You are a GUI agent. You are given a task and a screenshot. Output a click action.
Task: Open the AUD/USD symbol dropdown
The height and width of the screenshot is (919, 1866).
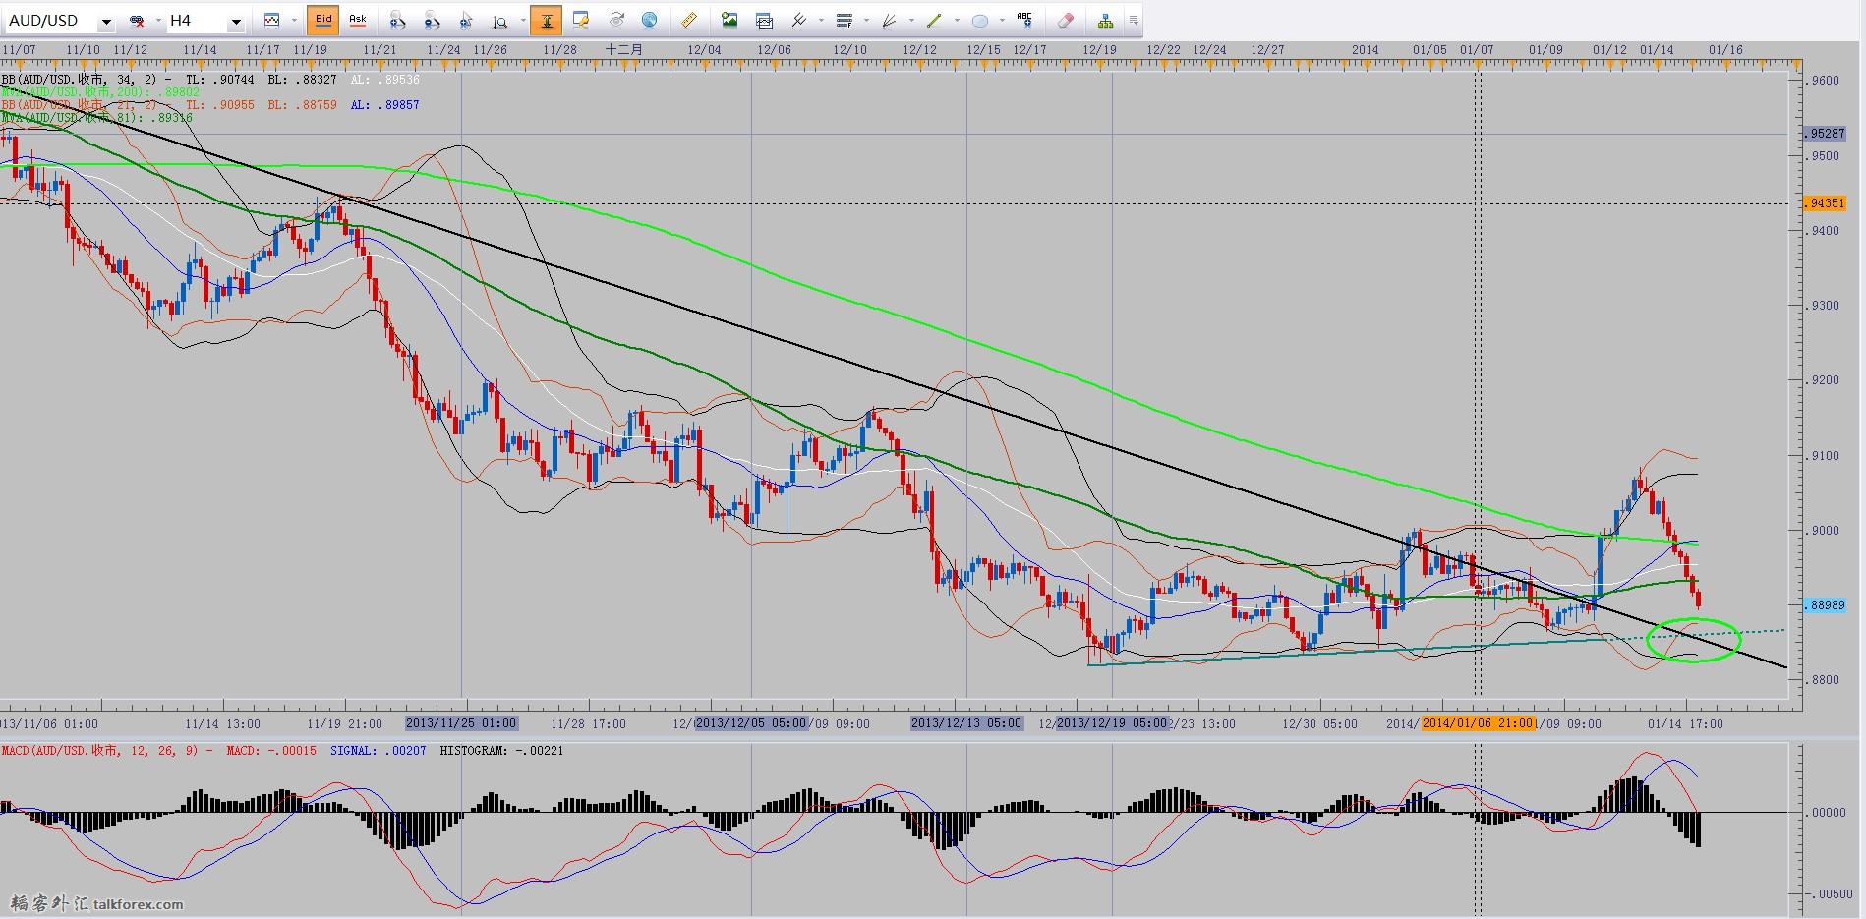106,21
